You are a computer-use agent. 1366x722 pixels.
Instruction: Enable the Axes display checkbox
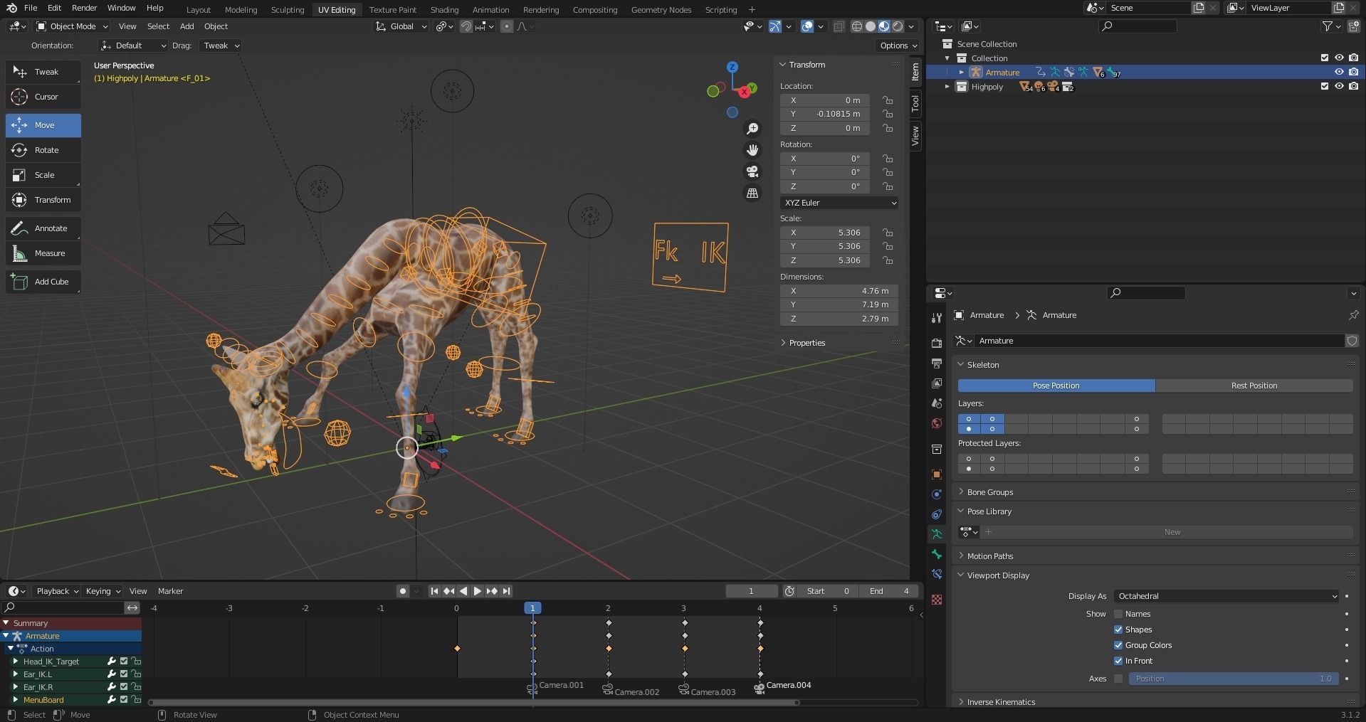(1118, 679)
